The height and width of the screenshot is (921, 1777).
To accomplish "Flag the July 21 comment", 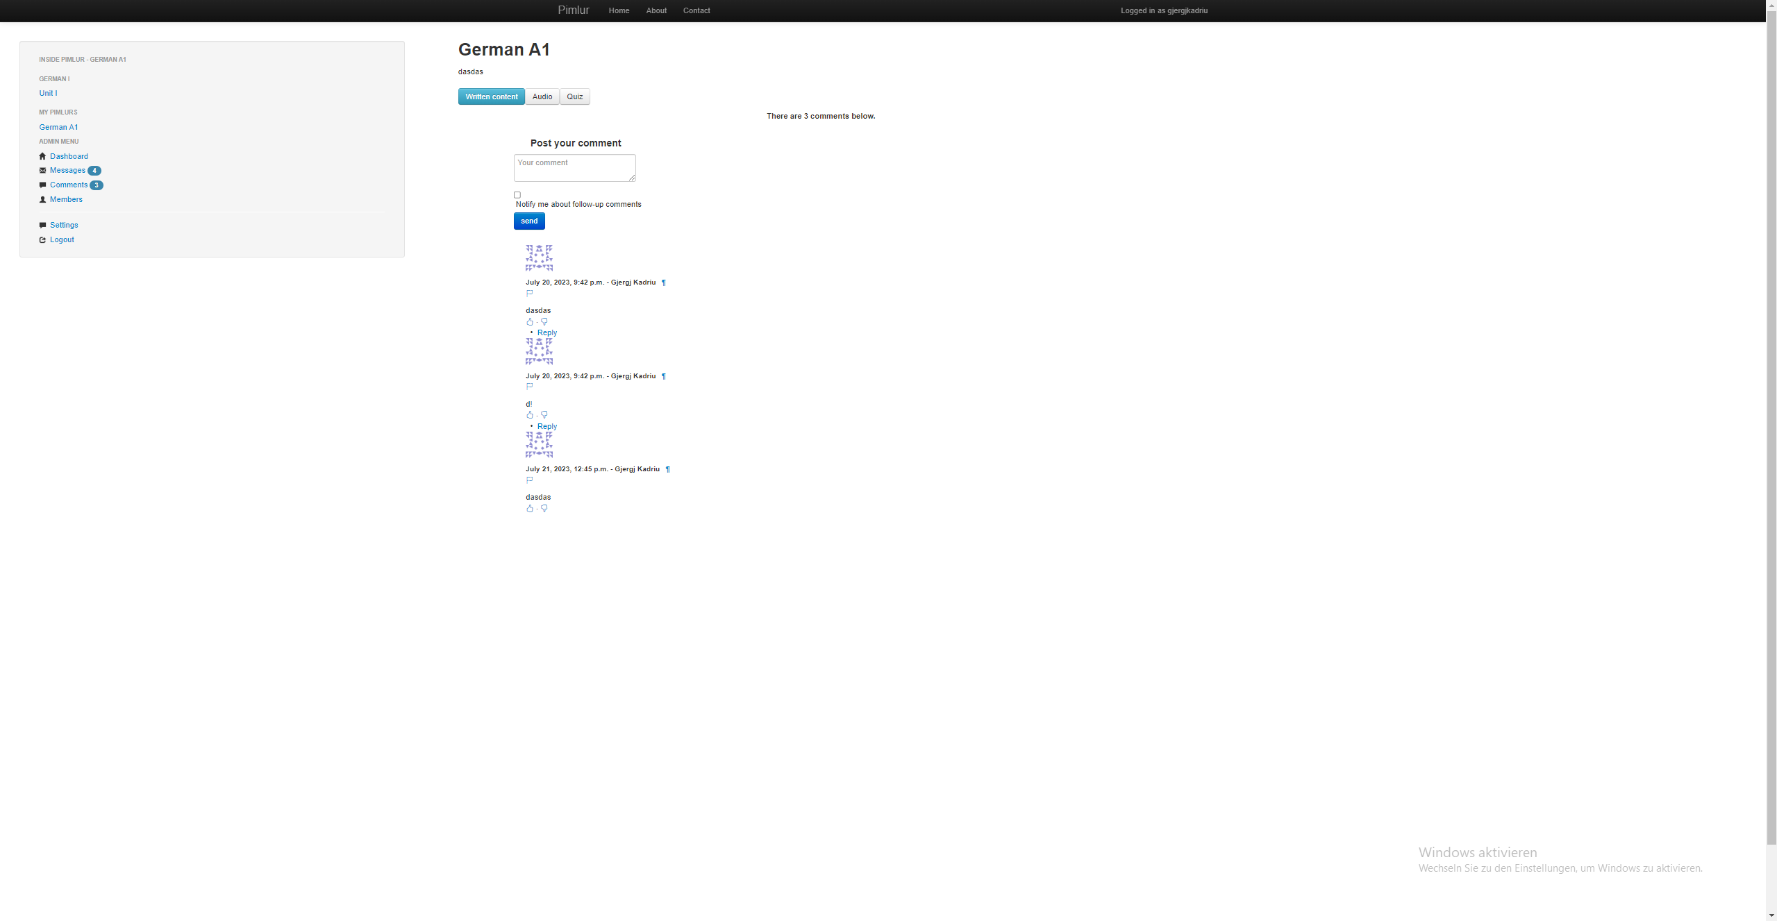I will point(530,480).
